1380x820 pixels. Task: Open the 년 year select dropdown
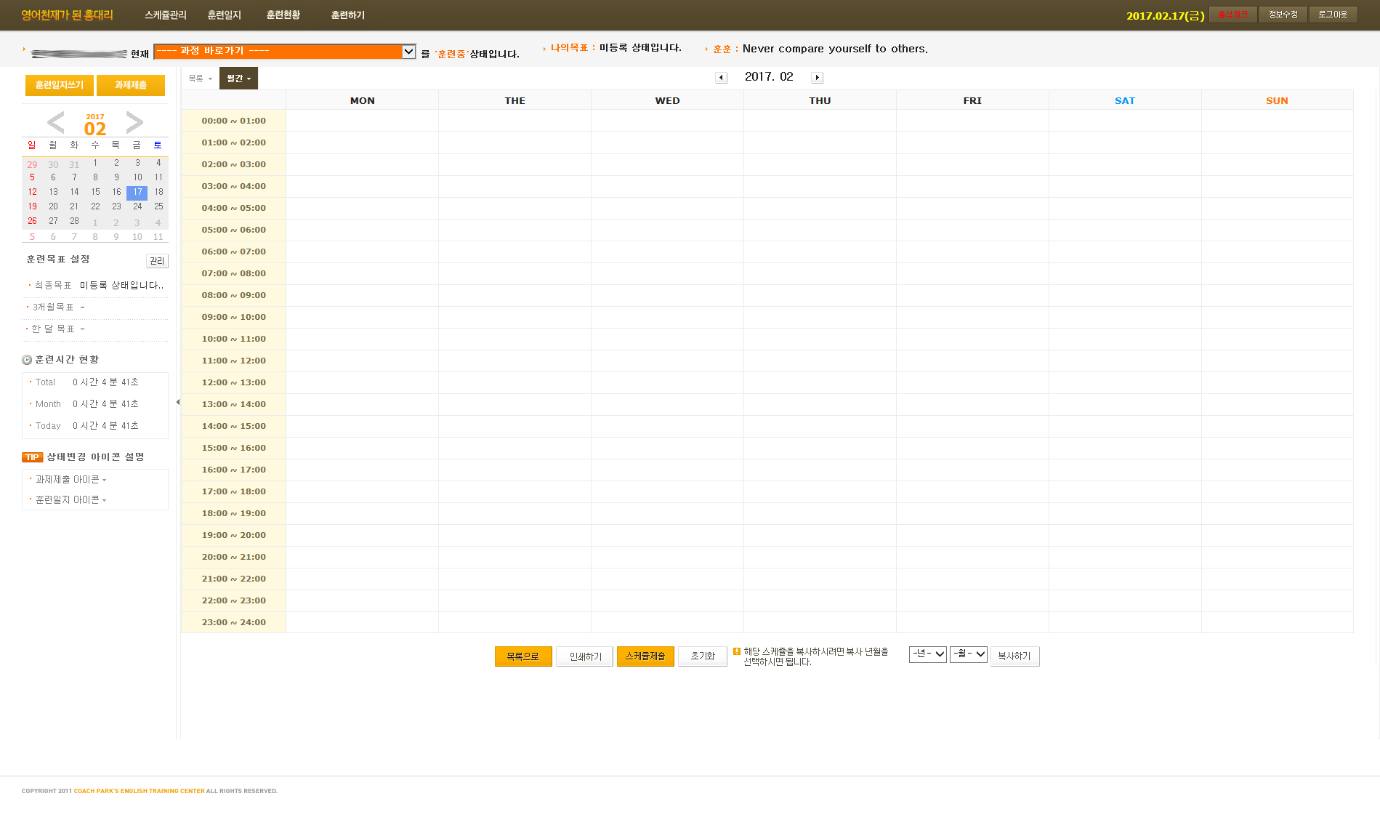pos(927,654)
